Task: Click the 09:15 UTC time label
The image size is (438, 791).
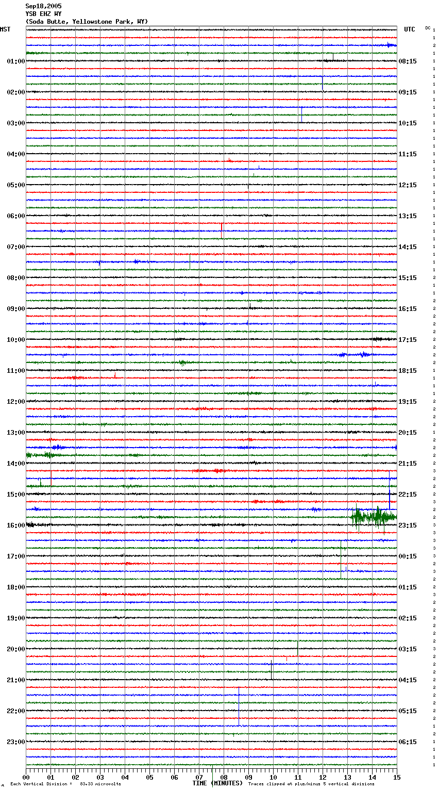Action: point(408,92)
